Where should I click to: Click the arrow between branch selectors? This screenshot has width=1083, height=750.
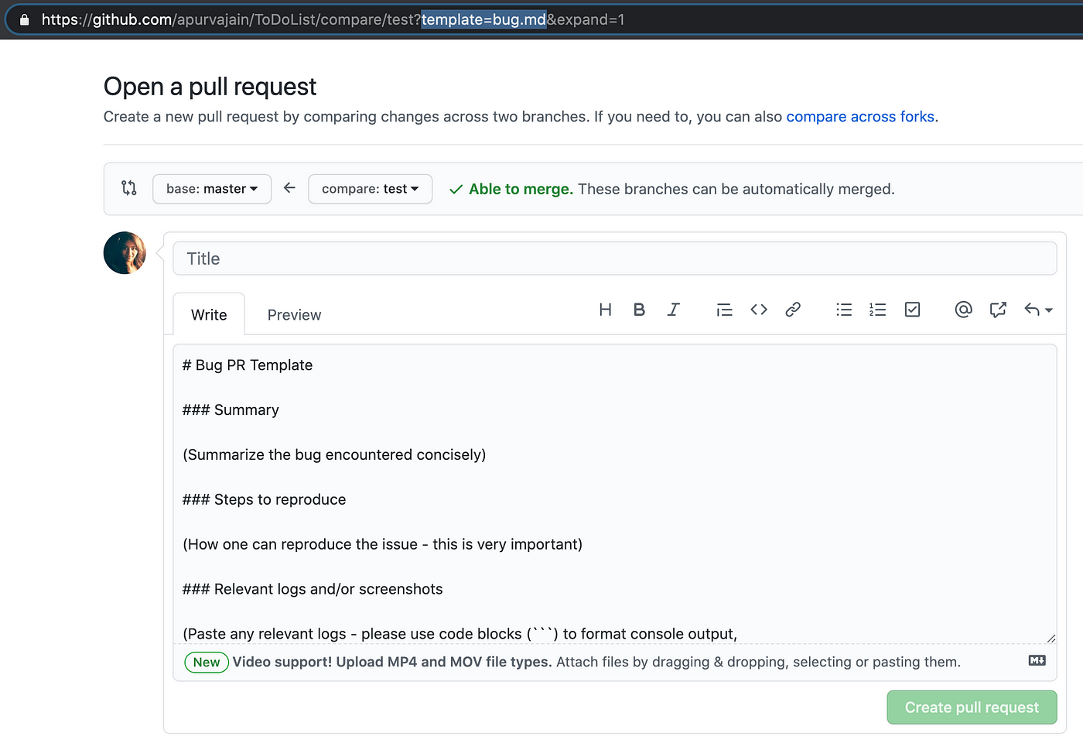289,187
